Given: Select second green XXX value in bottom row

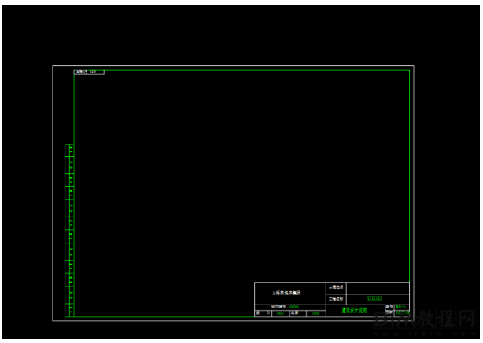Looking at the screenshot, I should [x=315, y=312].
